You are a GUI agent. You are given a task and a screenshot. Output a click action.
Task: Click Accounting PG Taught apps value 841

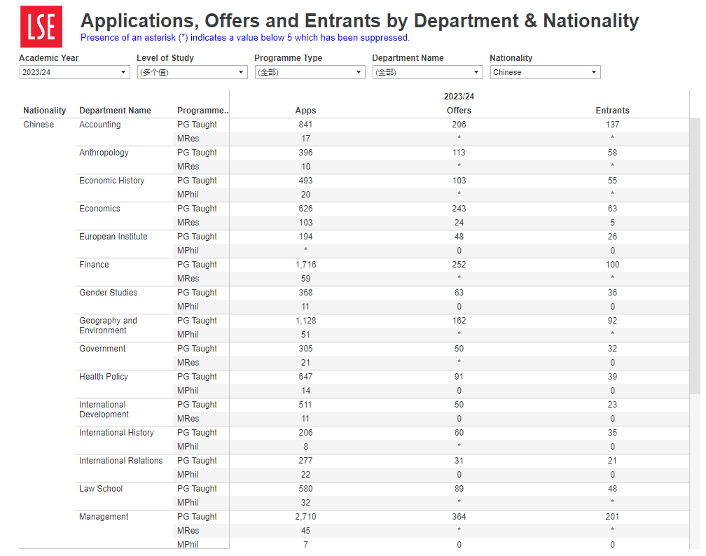click(x=305, y=124)
